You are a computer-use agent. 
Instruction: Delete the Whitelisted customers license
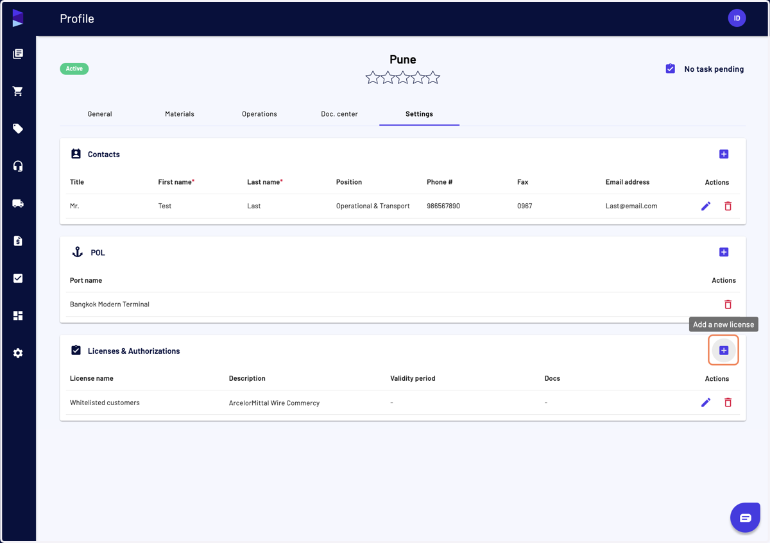(728, 403)
